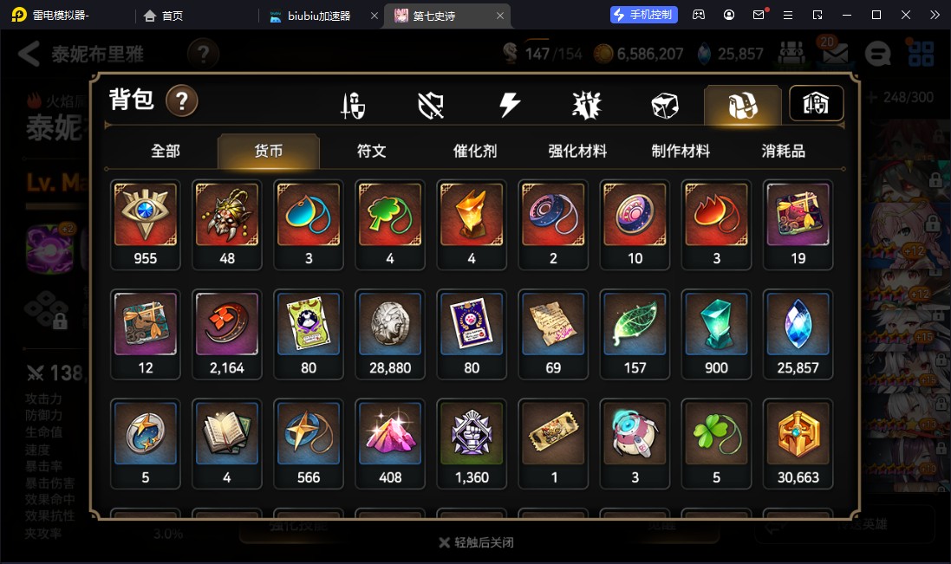Select the gold coin pile item 30,663
This screenshot has height=564, width=951.
(798, 444)
